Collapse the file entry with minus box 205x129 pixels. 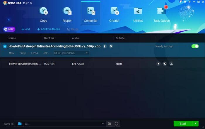[x=5, y=46]
